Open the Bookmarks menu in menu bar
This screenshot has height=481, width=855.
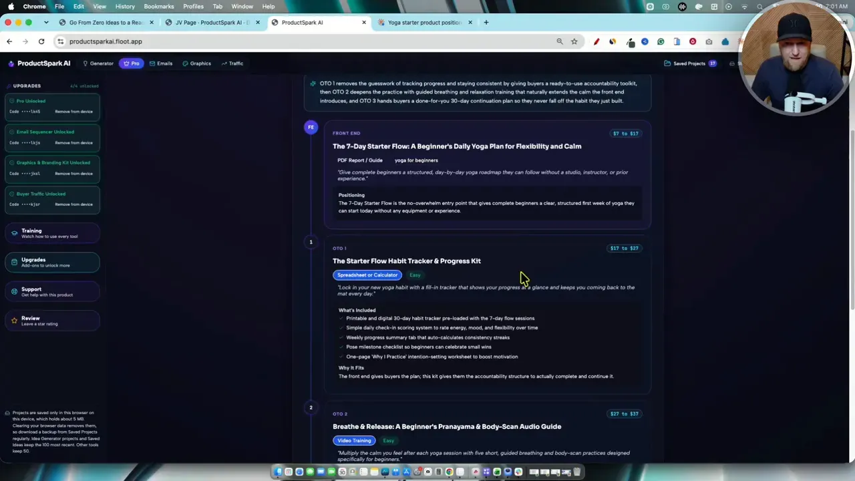click(x=159, y=7)
